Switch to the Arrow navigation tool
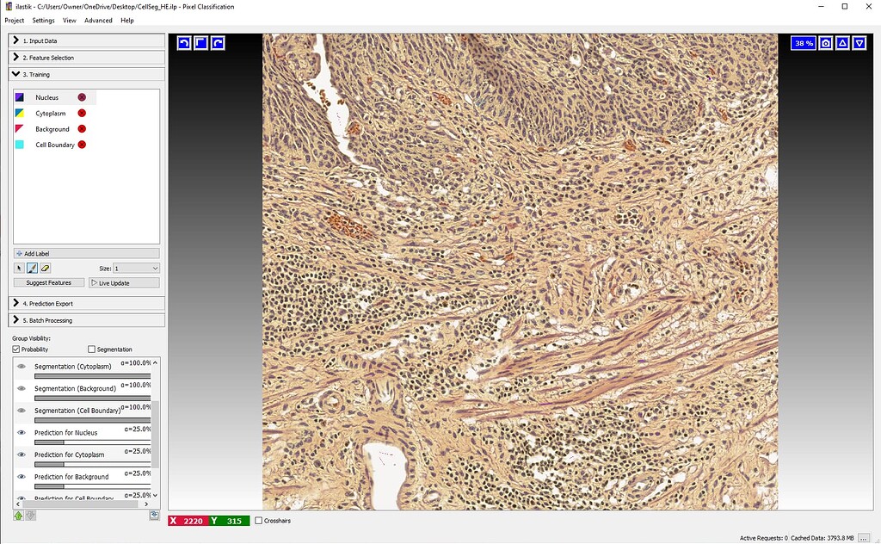Viewport: 881px width, 544px height. 19,268
